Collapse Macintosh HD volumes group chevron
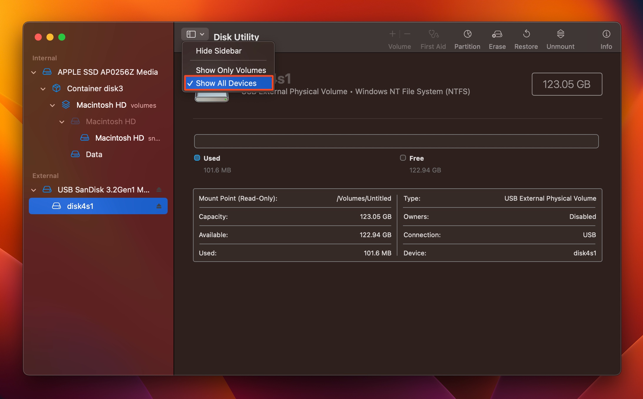Screen dimensions: 643x399 pos(53,105)
